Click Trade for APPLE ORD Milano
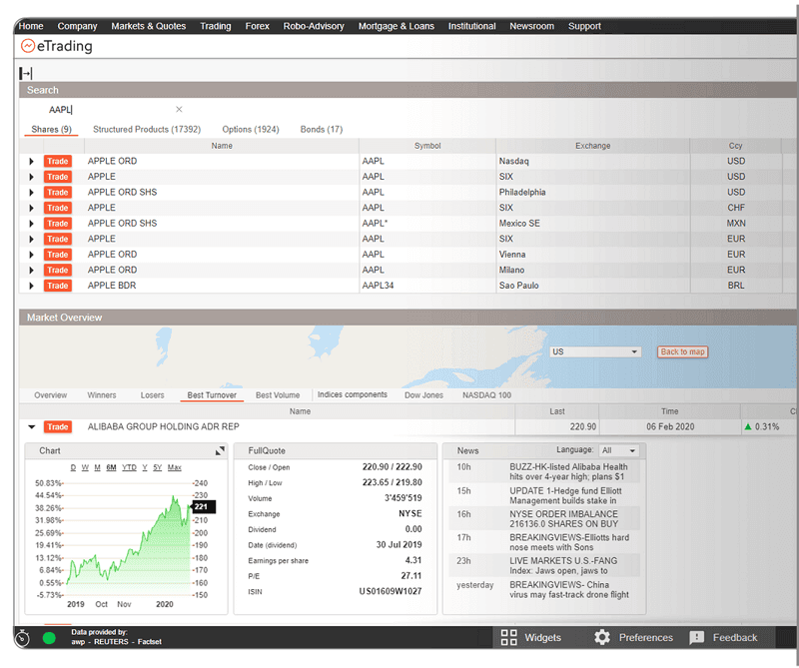The height and width of the screenshot is (668, 799). click(58, 271)
